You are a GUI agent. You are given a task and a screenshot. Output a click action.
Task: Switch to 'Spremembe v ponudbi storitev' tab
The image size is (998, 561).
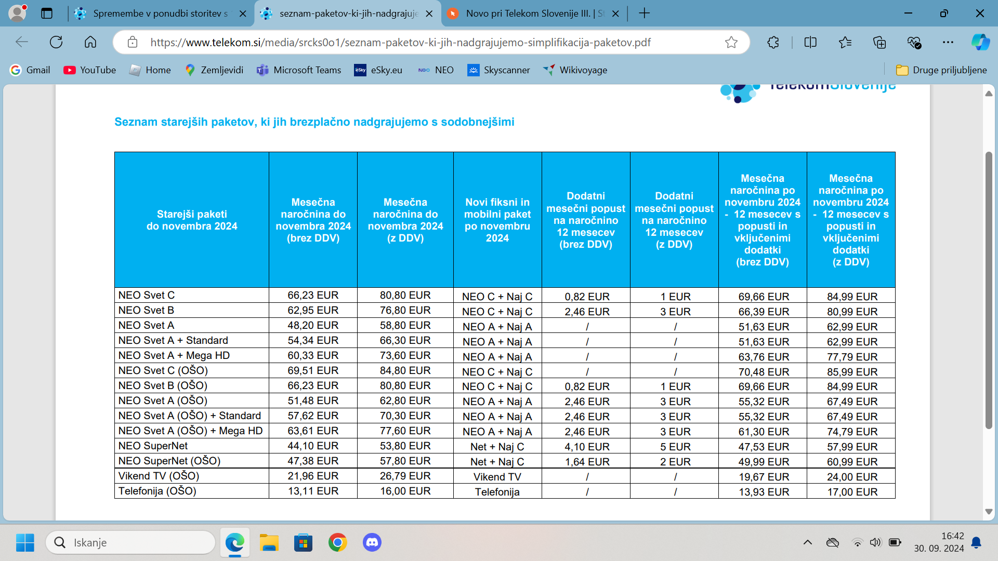(x=160, y=14)
